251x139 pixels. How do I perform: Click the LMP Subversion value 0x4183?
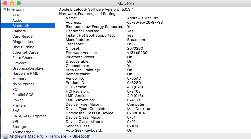tap(134, 100)
